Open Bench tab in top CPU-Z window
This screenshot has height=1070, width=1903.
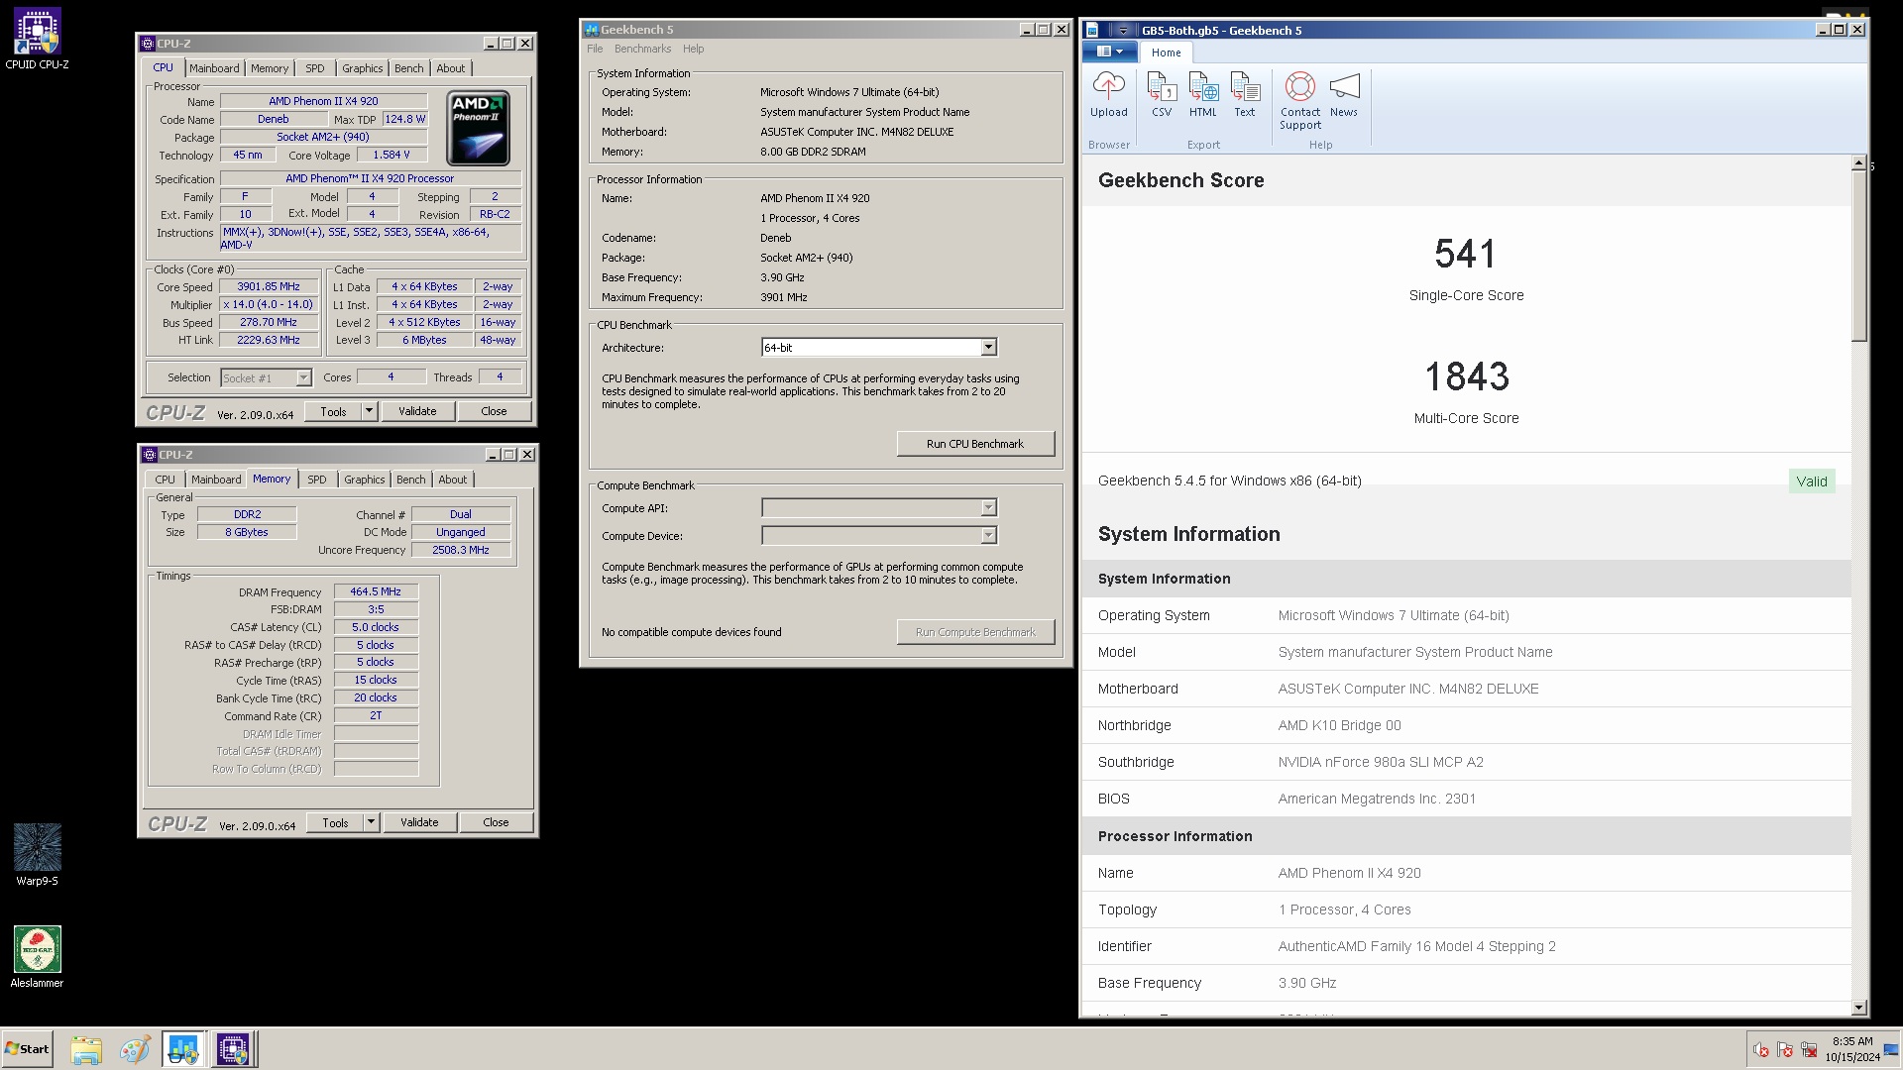click(x=409, y=68)
